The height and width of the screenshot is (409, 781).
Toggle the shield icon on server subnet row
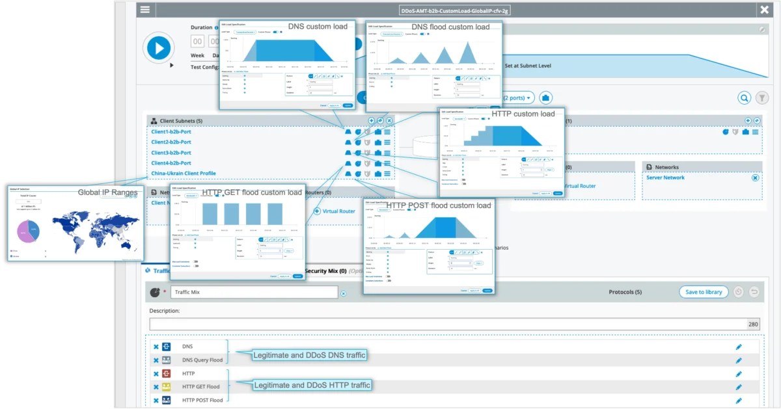click(735, 132)
